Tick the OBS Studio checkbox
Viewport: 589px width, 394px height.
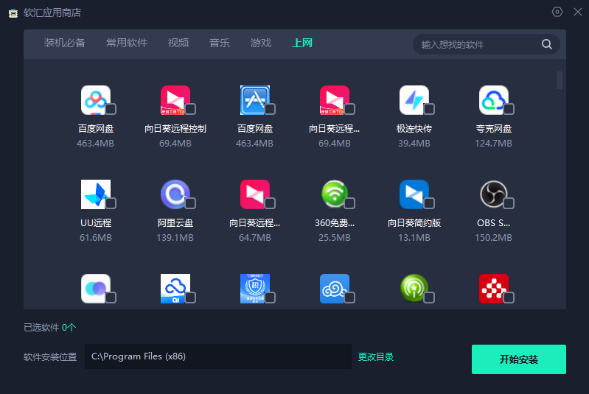(x=509, y=203)
